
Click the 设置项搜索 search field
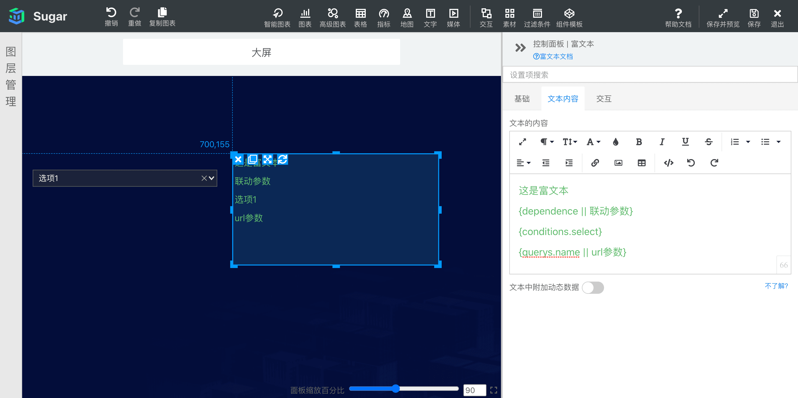click(x=650, y=75)
